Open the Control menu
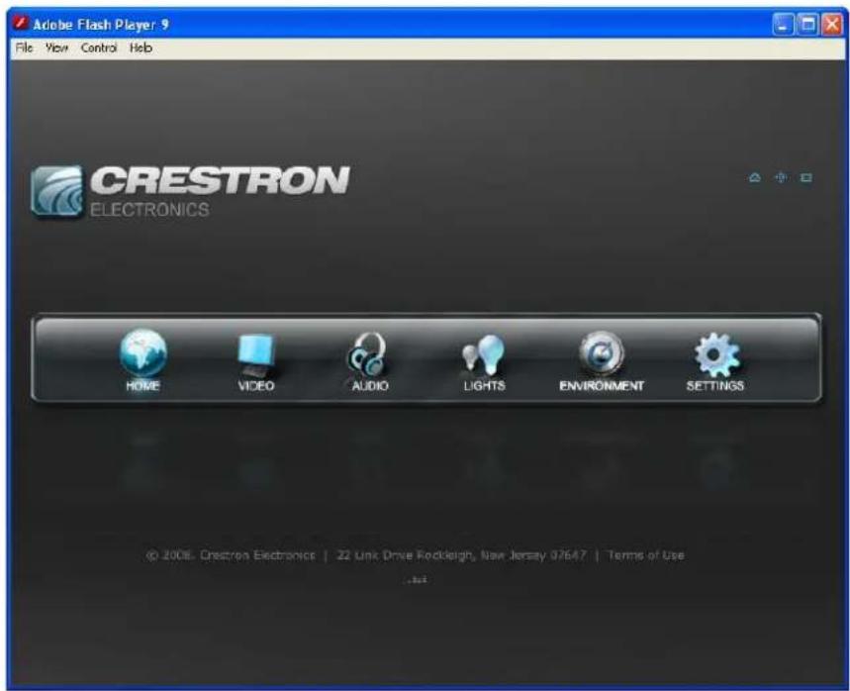Image resolution: width=850 pixels, height=691 pixels. 99,48
